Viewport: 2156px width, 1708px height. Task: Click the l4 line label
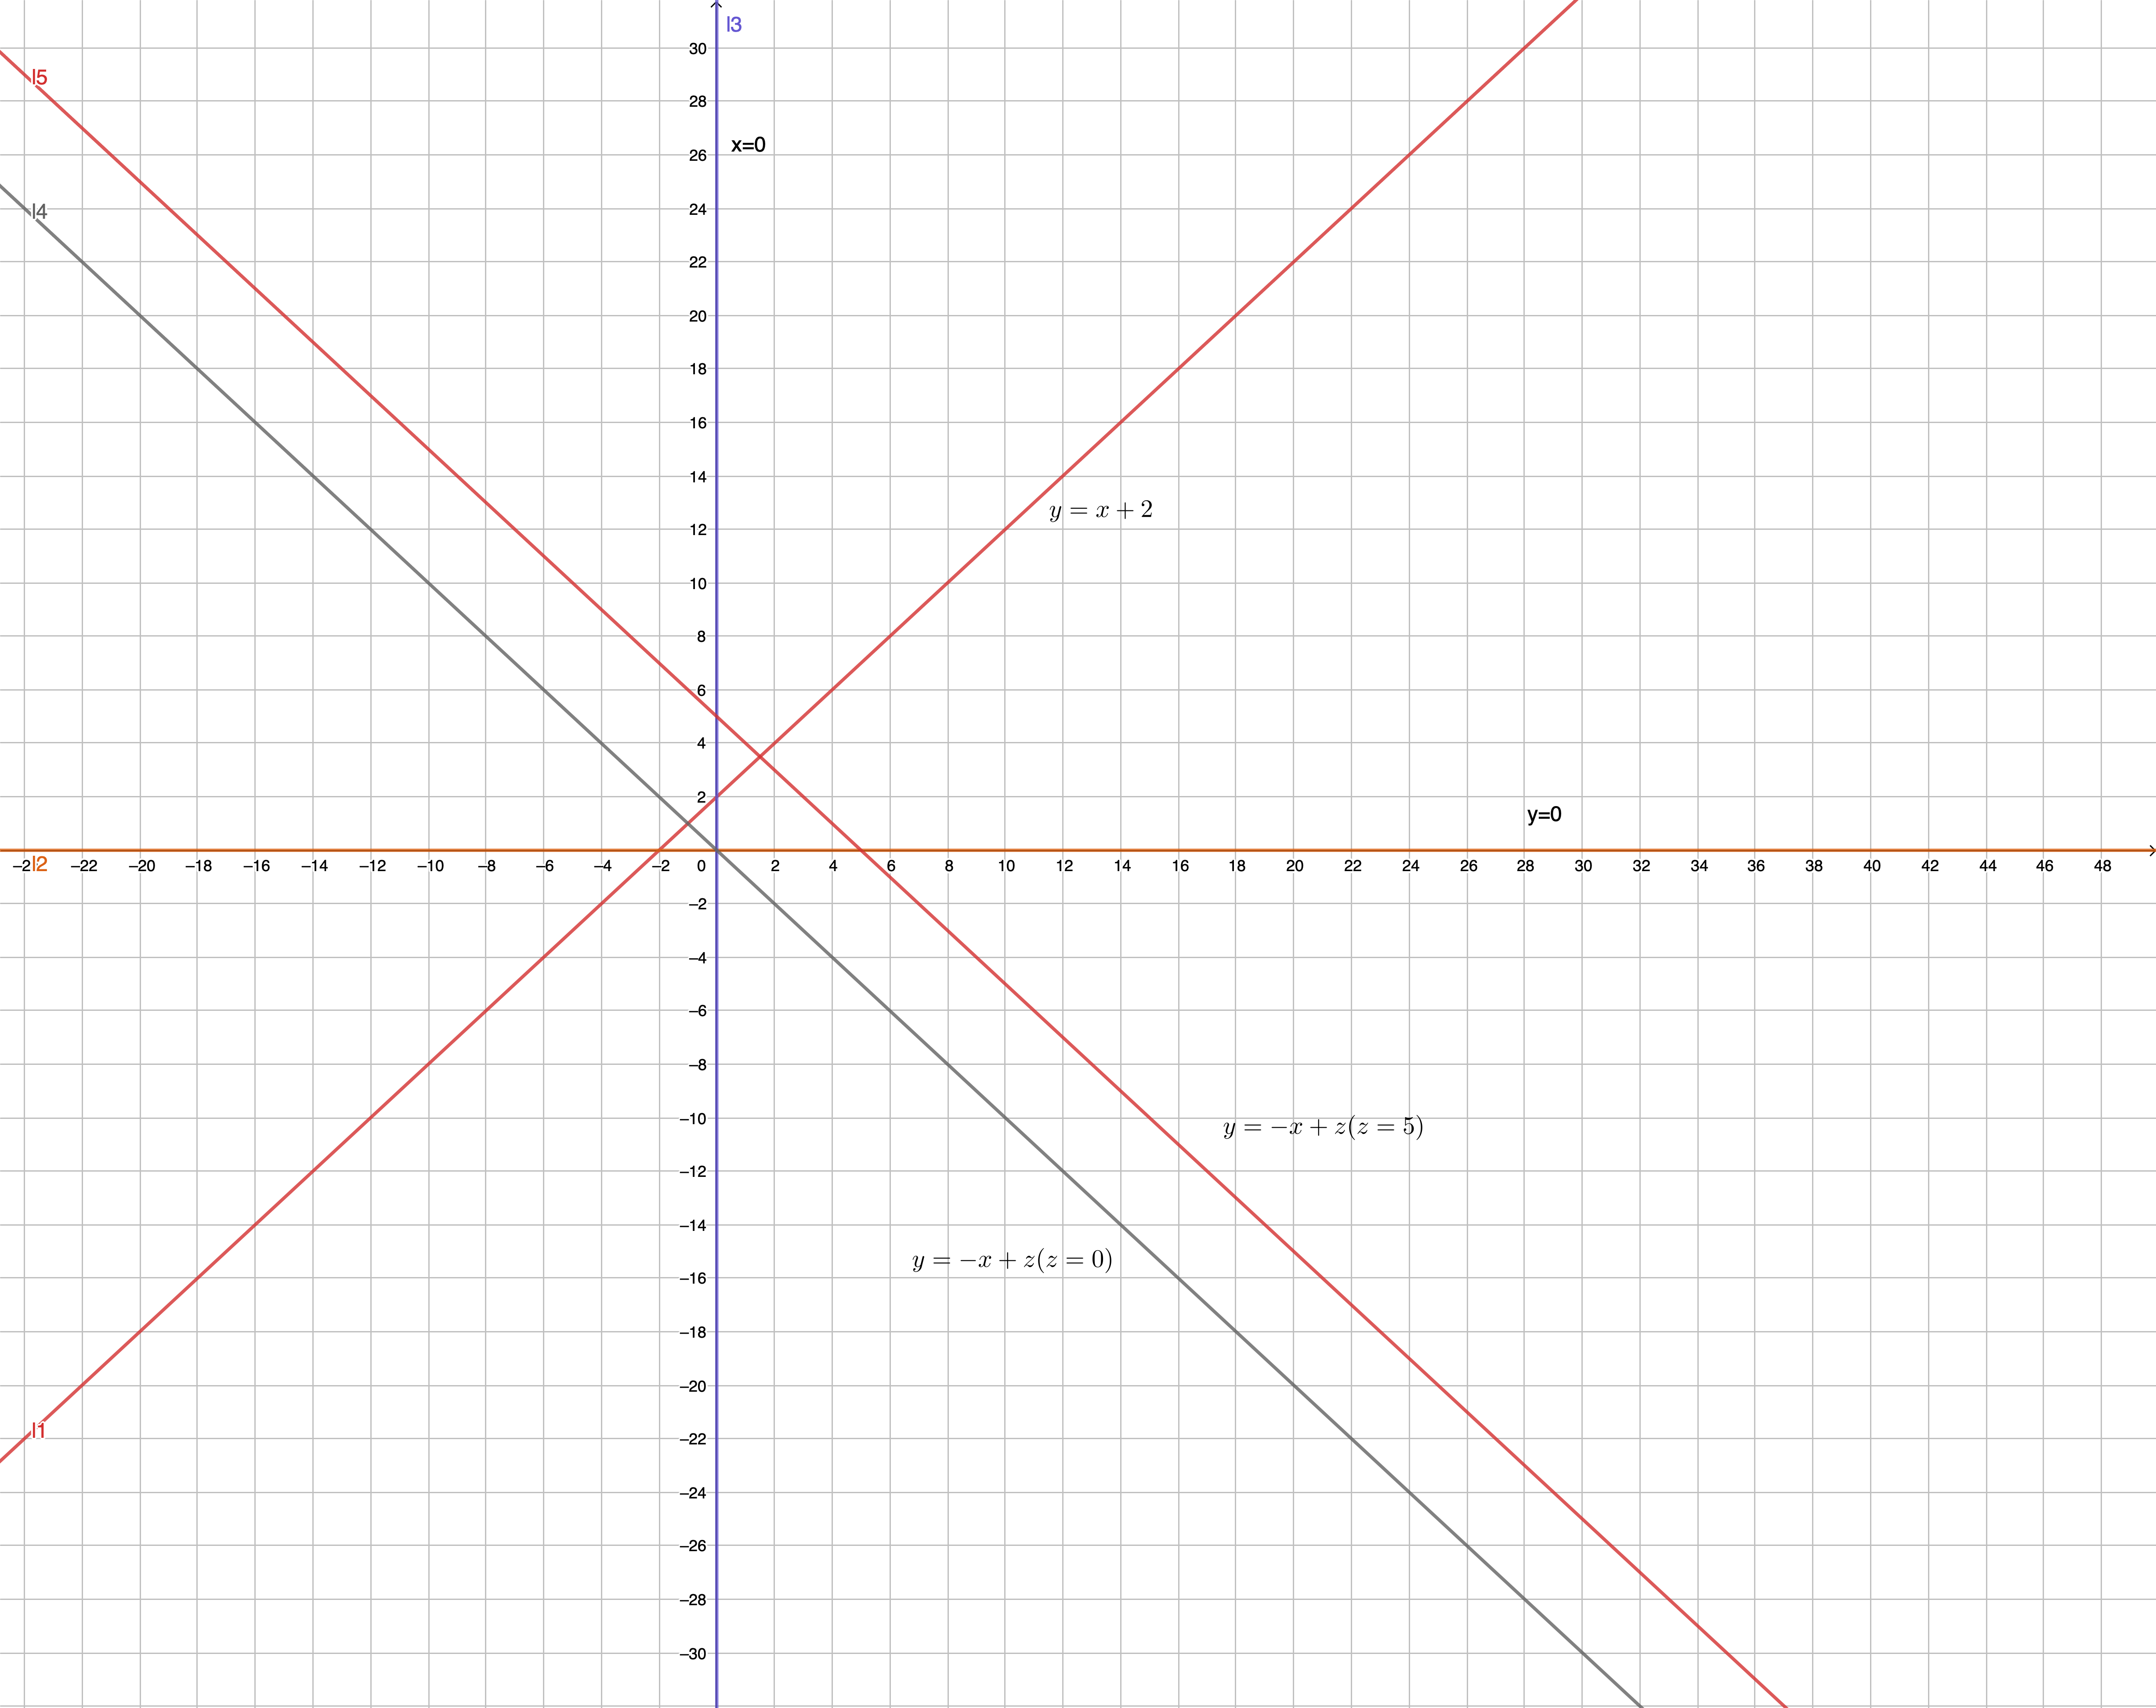click(x=39, y=211)
